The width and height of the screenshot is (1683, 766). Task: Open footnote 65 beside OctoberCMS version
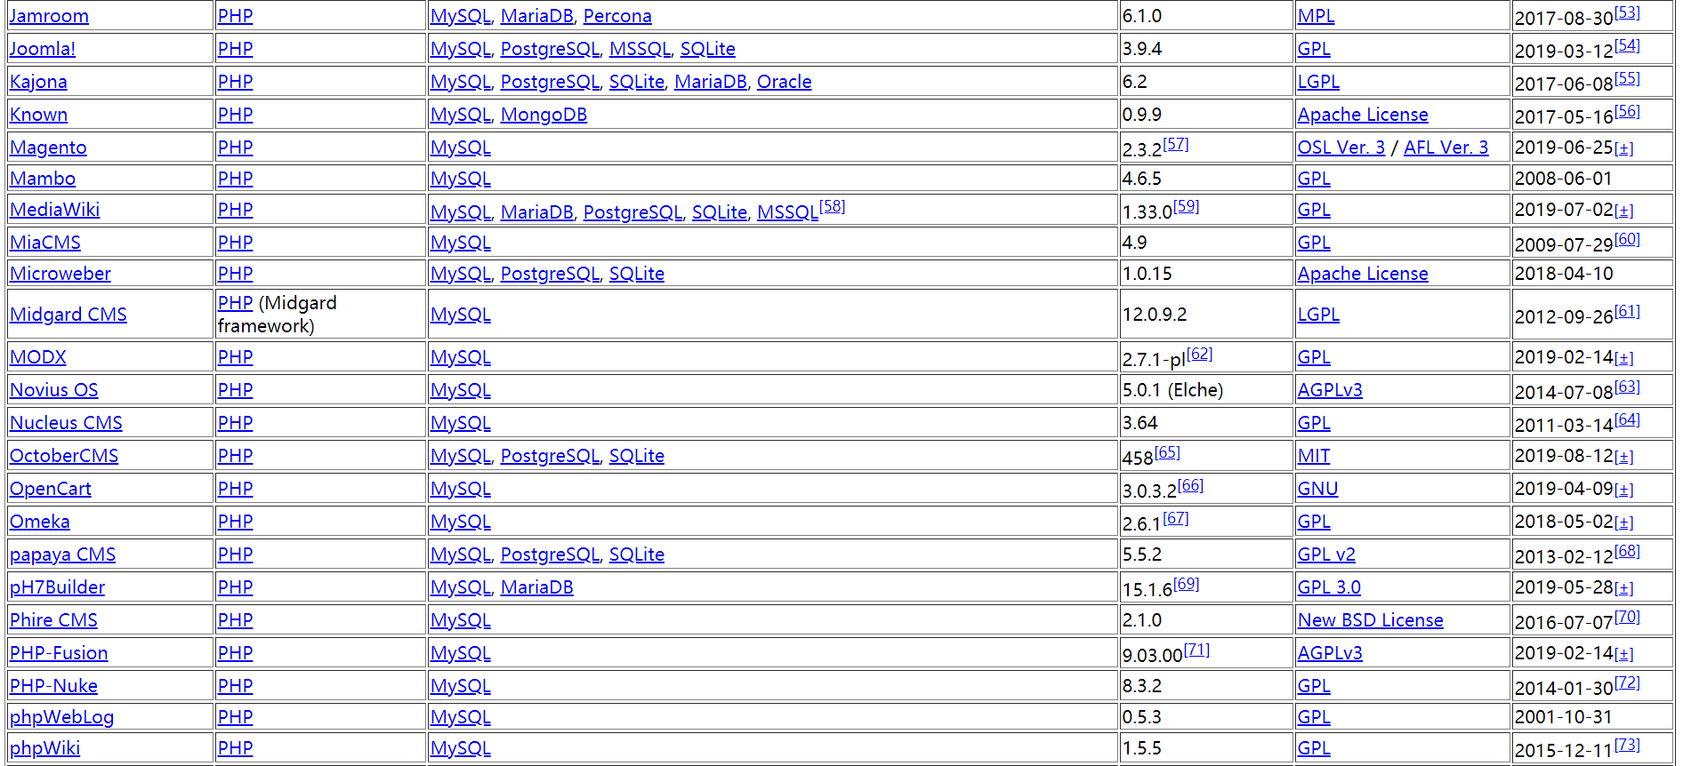coord(1167,452)
